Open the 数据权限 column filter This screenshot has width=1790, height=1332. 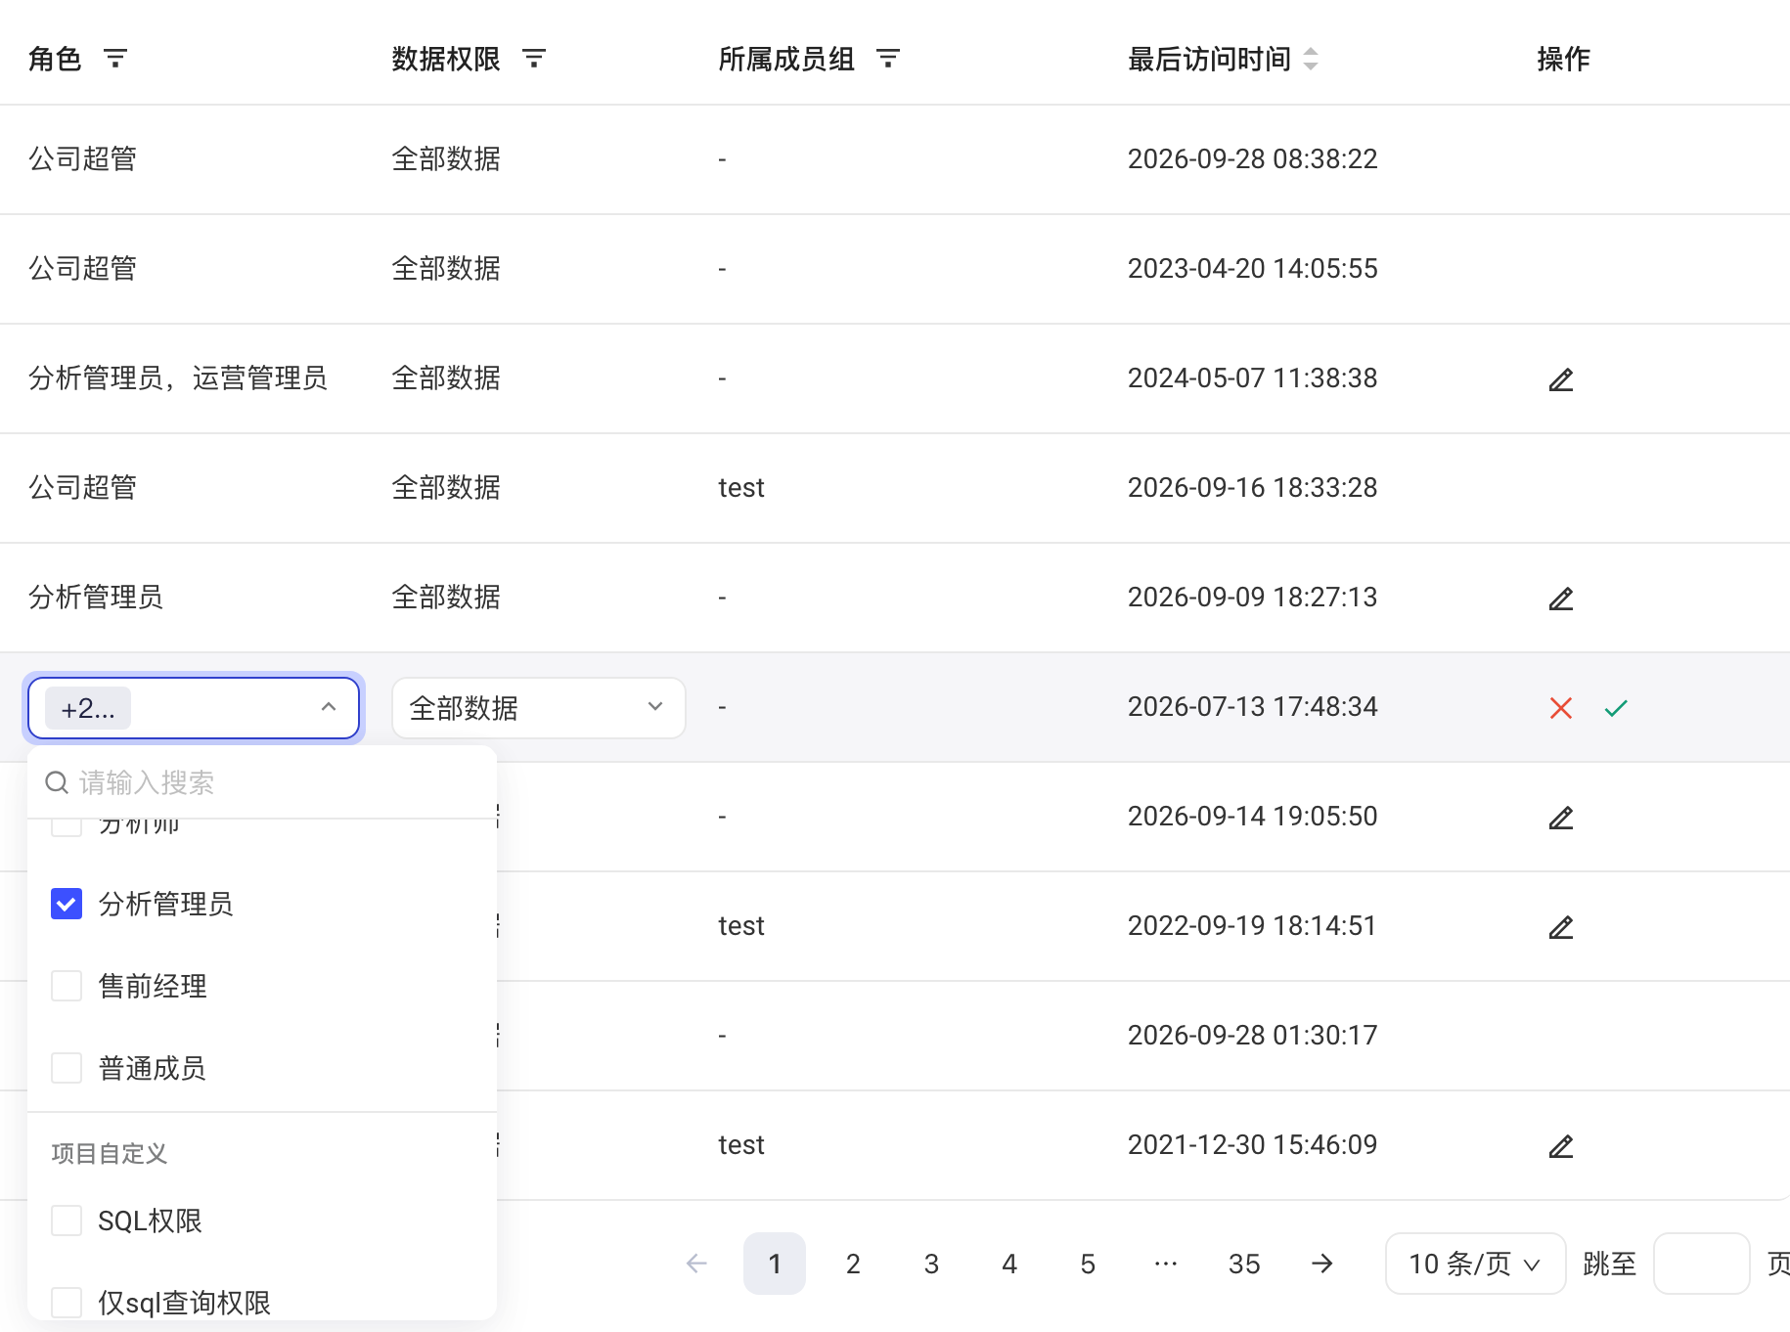(534, 59)
